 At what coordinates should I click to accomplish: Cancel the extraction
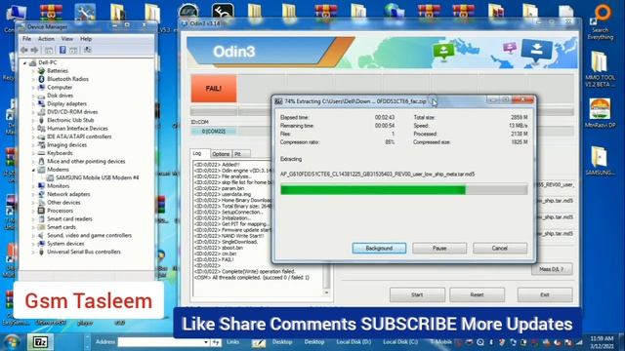click(500, 248)
